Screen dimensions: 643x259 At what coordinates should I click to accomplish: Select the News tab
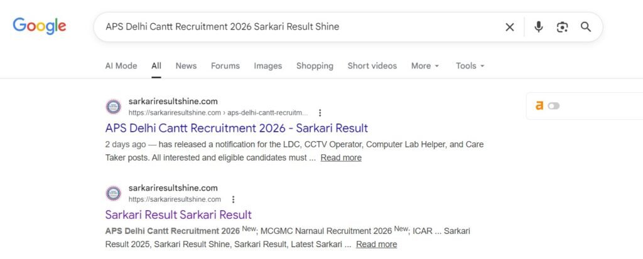(186, 66)
